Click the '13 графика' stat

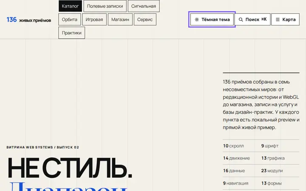[273, 158]
